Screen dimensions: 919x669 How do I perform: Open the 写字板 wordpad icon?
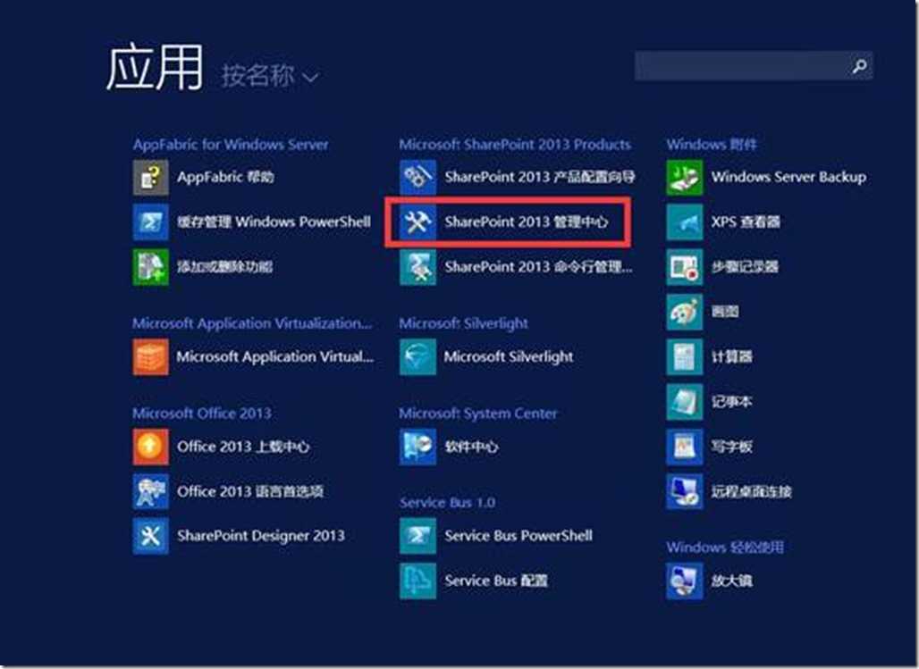[x=685, y=447]
